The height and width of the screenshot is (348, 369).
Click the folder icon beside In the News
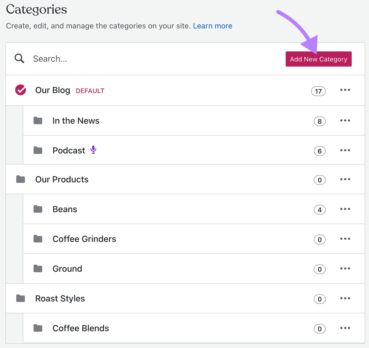(x=38, y=121)
